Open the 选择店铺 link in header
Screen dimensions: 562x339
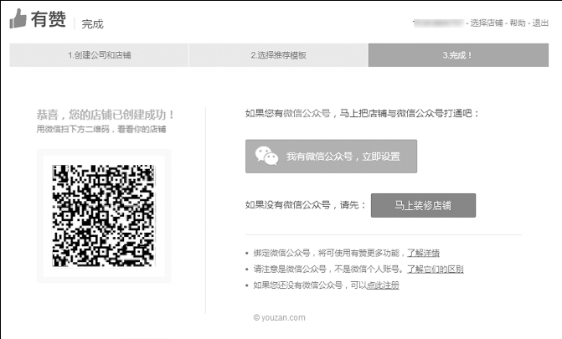pos(487,23)
